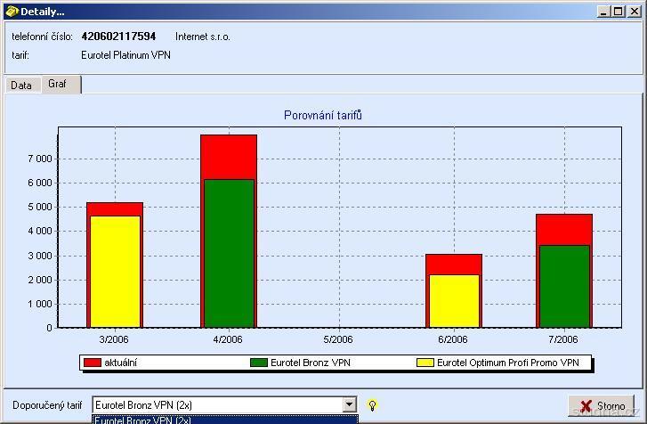Screen dimensions: 647x424
Task: Minimize the Detaily window
Action: coord(603,12)
